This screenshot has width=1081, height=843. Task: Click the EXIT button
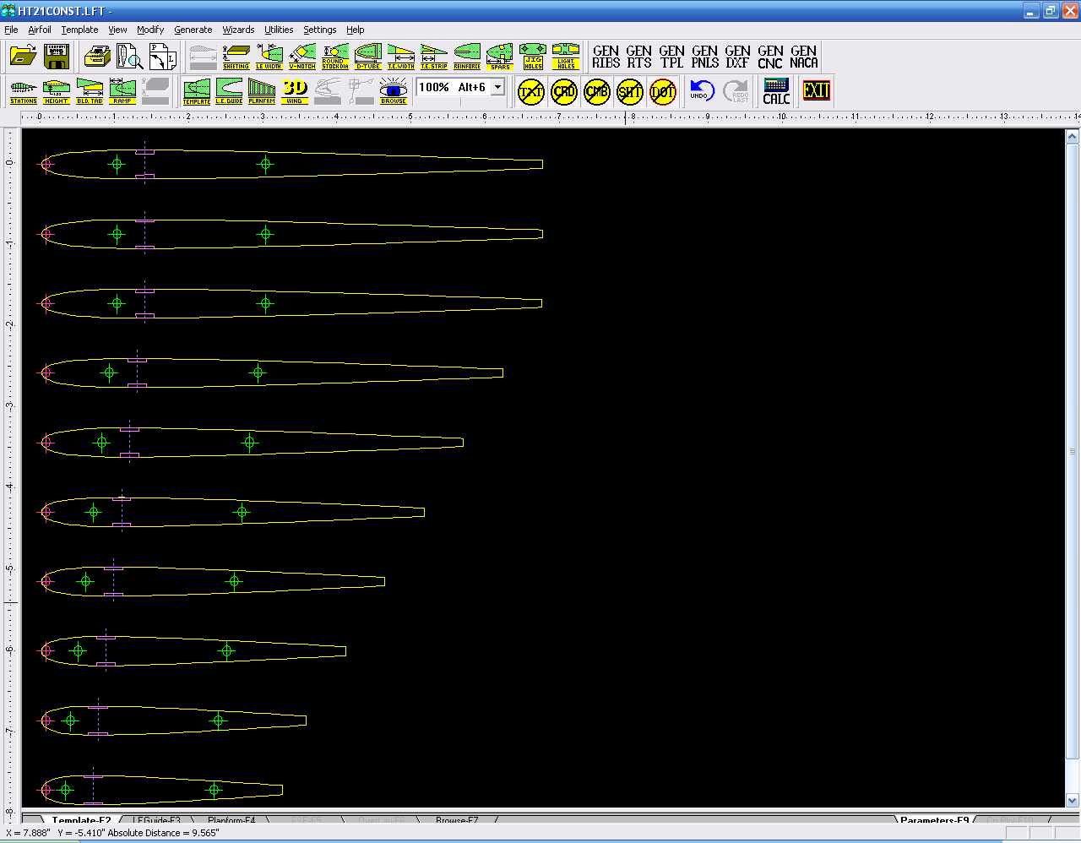817,90
